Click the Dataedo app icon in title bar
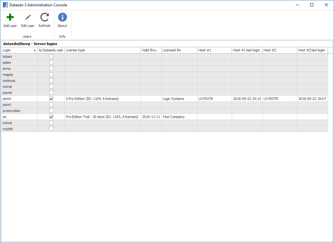This screenshot has height=243, width=334. (x=5, y=5)
